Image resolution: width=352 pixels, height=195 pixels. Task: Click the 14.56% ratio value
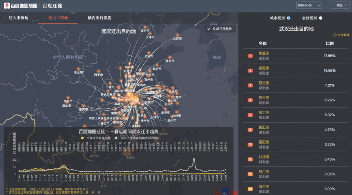tap(330, 71)
